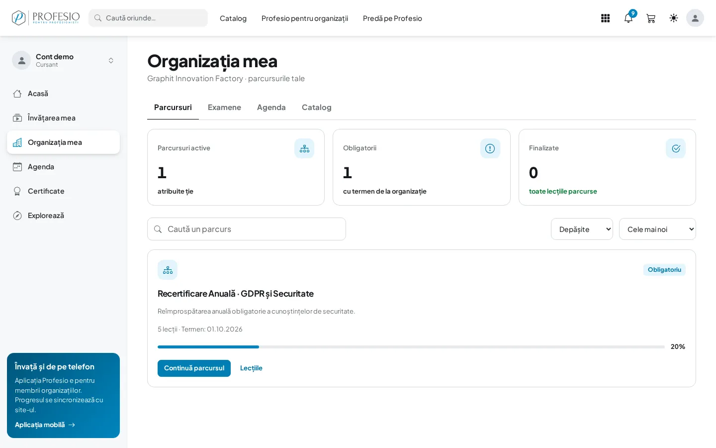Select Învățarea mea in the sidebar
The height and width of the screenshot is (448, 716).
click(x=63, y=118)
